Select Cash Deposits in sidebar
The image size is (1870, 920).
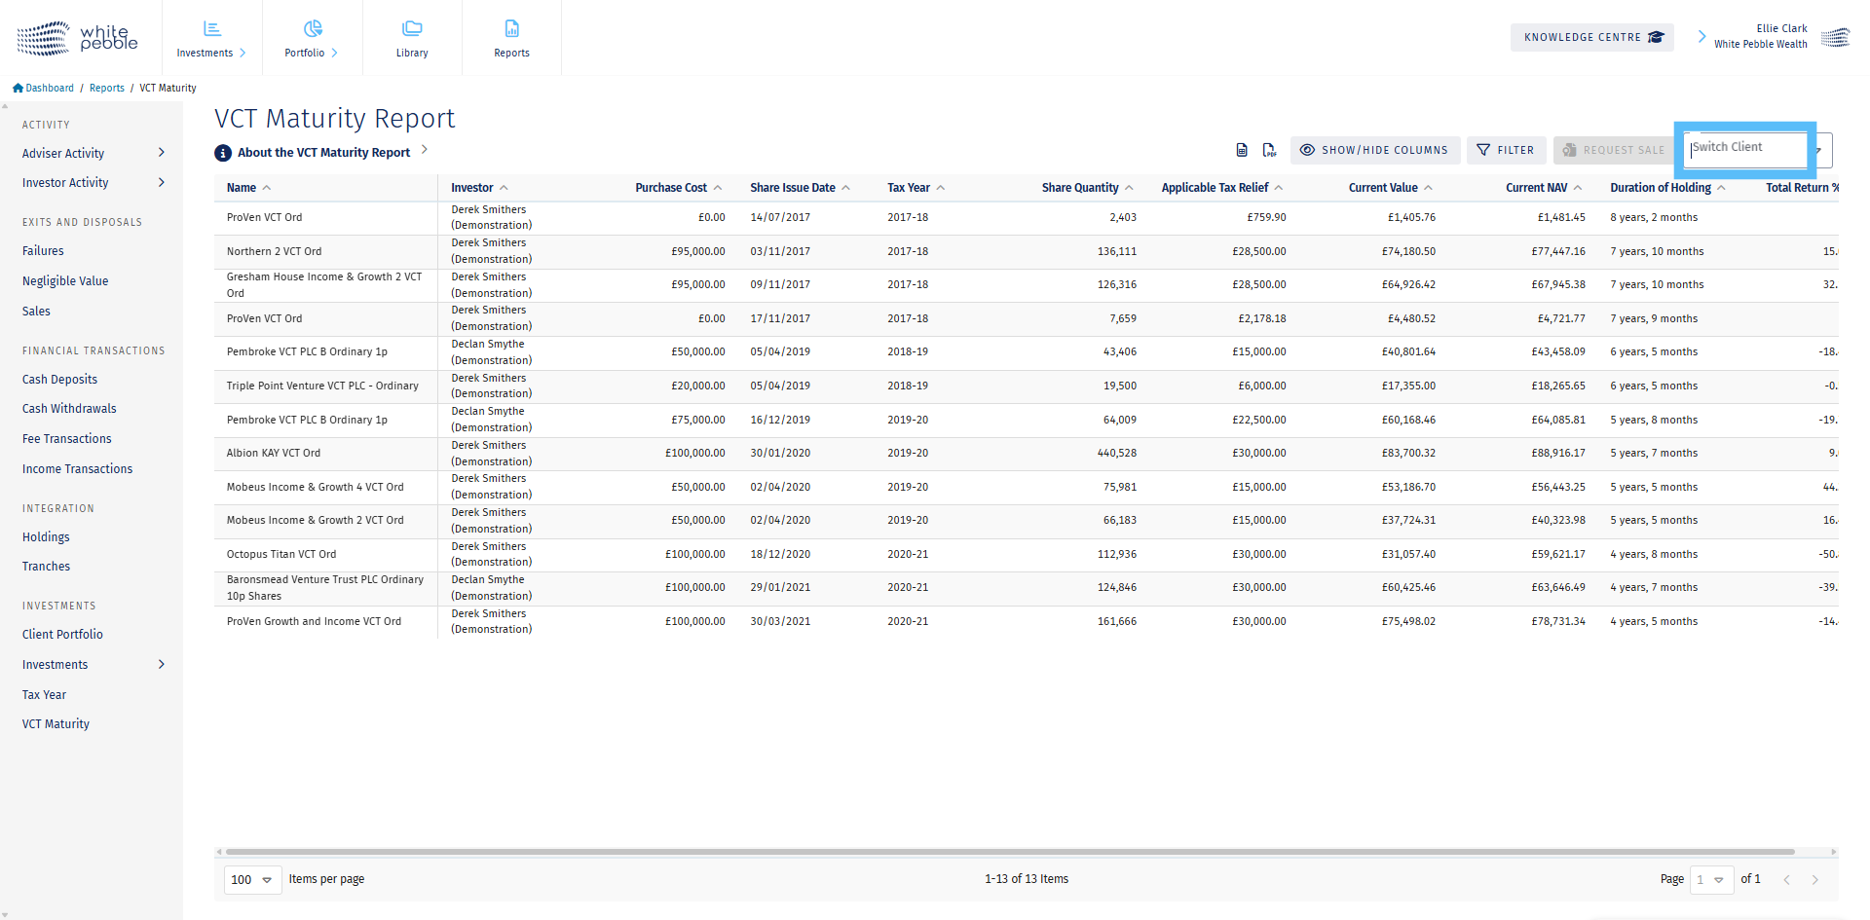(59, 380)
